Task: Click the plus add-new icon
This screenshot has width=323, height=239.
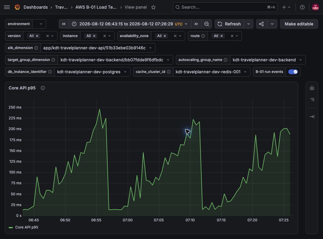Action: [284, 7]
